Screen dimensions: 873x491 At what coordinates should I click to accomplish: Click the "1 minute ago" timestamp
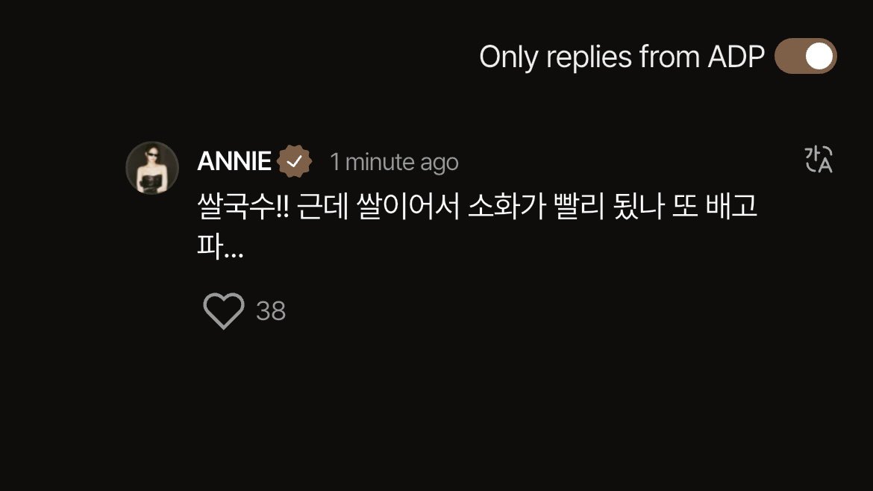click(394, 161)
